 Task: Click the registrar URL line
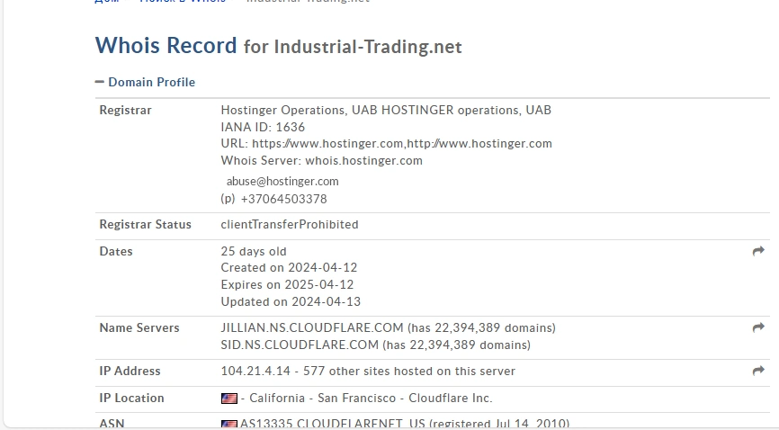click(x=387, y=144)
